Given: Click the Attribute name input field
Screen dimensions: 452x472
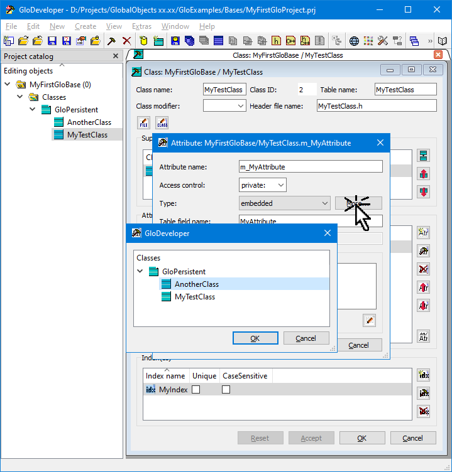Looking at the screenshot, I should tap(311, 167).
